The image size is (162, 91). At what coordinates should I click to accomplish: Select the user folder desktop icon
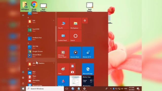[25, 6]
